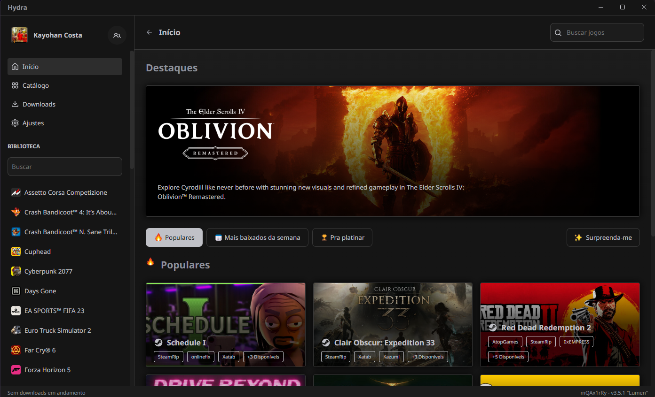Open the Oblivion Remastered featured banner

tap(393, 151)
